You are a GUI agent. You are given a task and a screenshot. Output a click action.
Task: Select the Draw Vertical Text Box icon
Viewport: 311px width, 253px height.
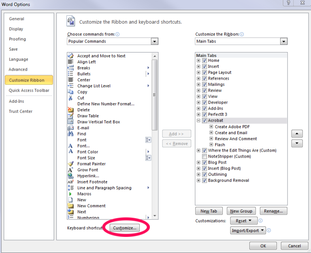click(70, 122)
